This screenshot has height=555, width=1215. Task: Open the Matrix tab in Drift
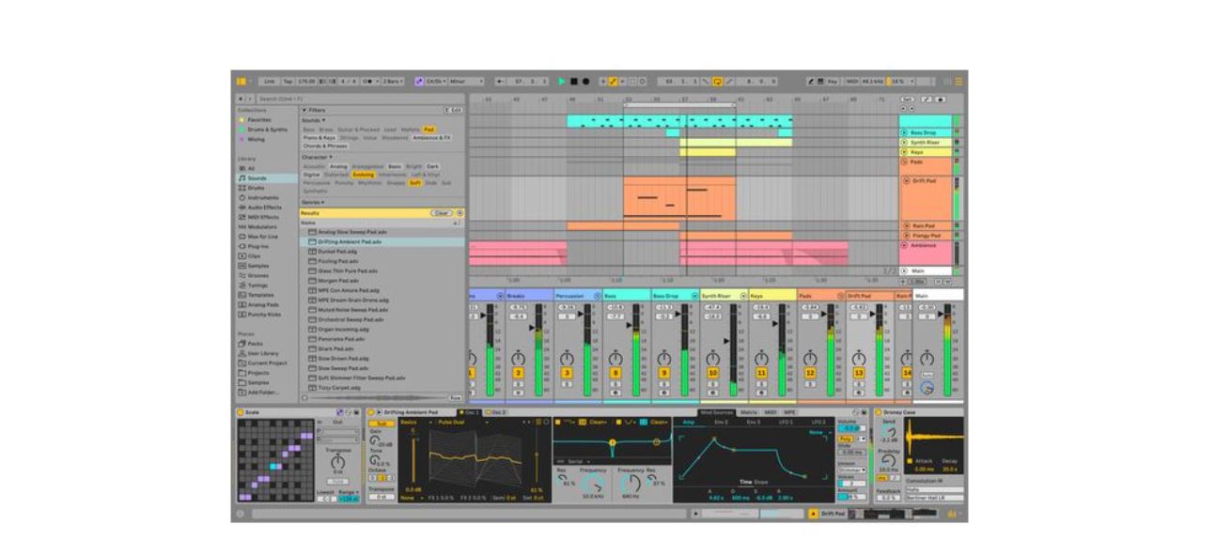[x=749, y=412]
